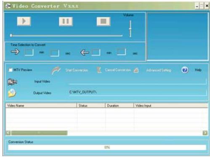Click the Start Conversion label
This screenshot has height=157, width=210.
(x=77, y=70)
